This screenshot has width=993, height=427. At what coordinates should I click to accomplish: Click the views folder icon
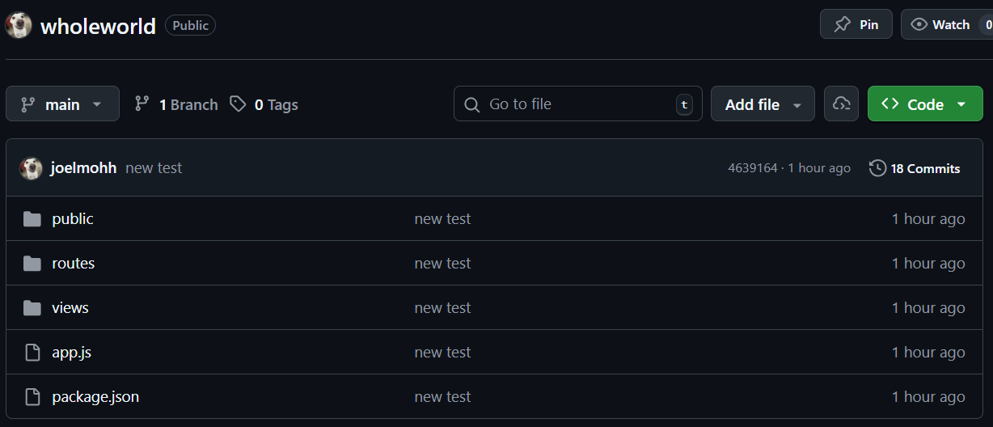pos(32,308)
